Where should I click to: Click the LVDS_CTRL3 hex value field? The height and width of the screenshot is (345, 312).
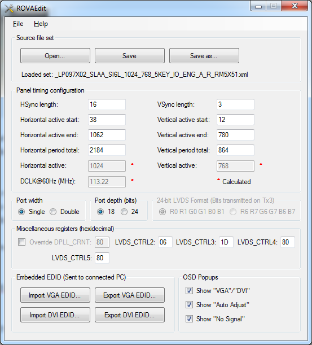coord(226,242)
